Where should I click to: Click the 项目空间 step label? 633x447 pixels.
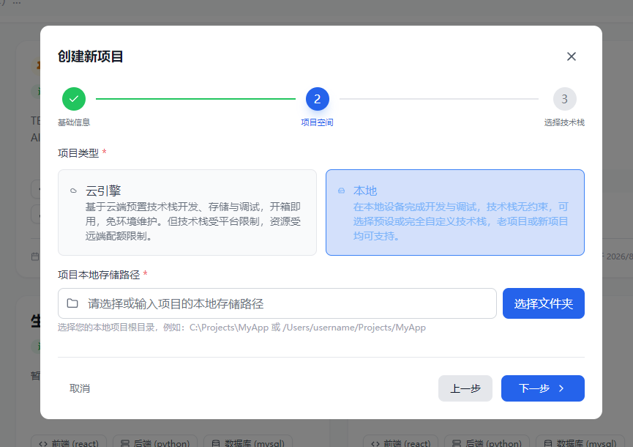[318, 122]
